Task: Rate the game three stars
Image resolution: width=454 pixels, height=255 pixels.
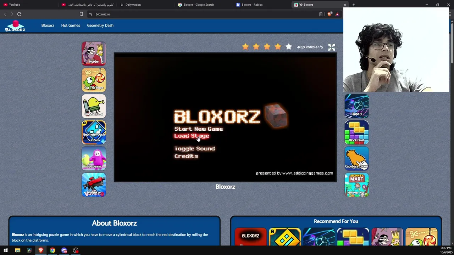Action: (x=267, y=47)
